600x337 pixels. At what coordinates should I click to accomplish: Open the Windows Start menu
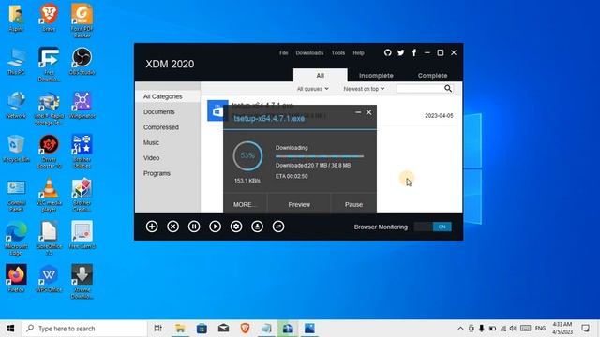click(10, 329)
